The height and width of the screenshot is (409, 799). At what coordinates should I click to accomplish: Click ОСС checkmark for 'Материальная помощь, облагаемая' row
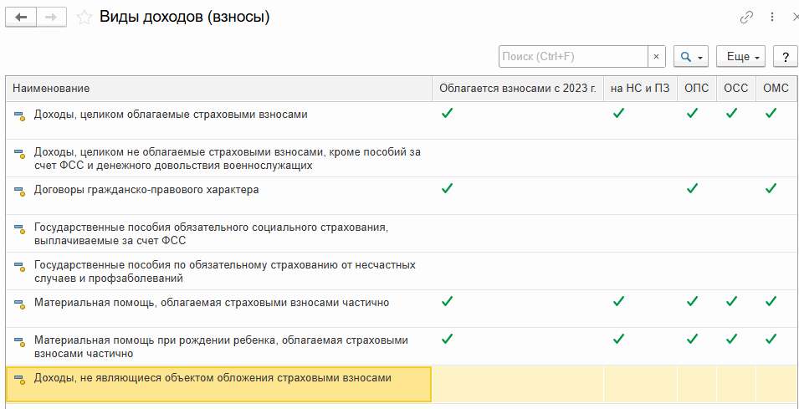tap(731, 302)
